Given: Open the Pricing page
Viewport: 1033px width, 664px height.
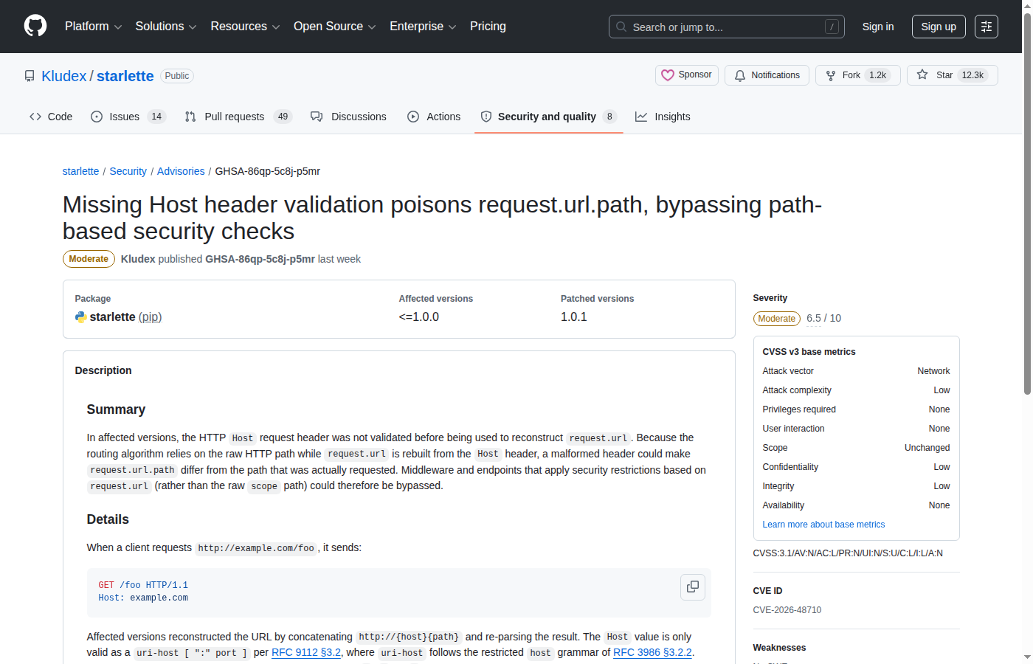Looking at the screenshot, I should 488,27.
